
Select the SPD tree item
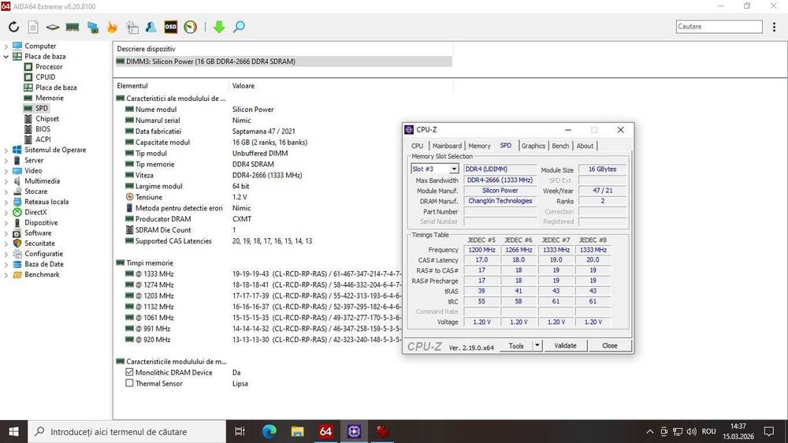41,108
